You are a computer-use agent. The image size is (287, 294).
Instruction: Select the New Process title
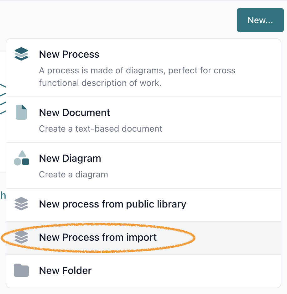[x=69, y=54]
